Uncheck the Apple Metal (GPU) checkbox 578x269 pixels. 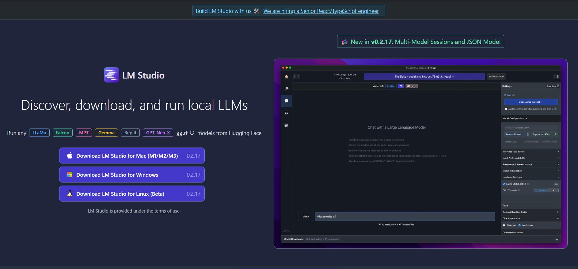click(x=504, y=184)
